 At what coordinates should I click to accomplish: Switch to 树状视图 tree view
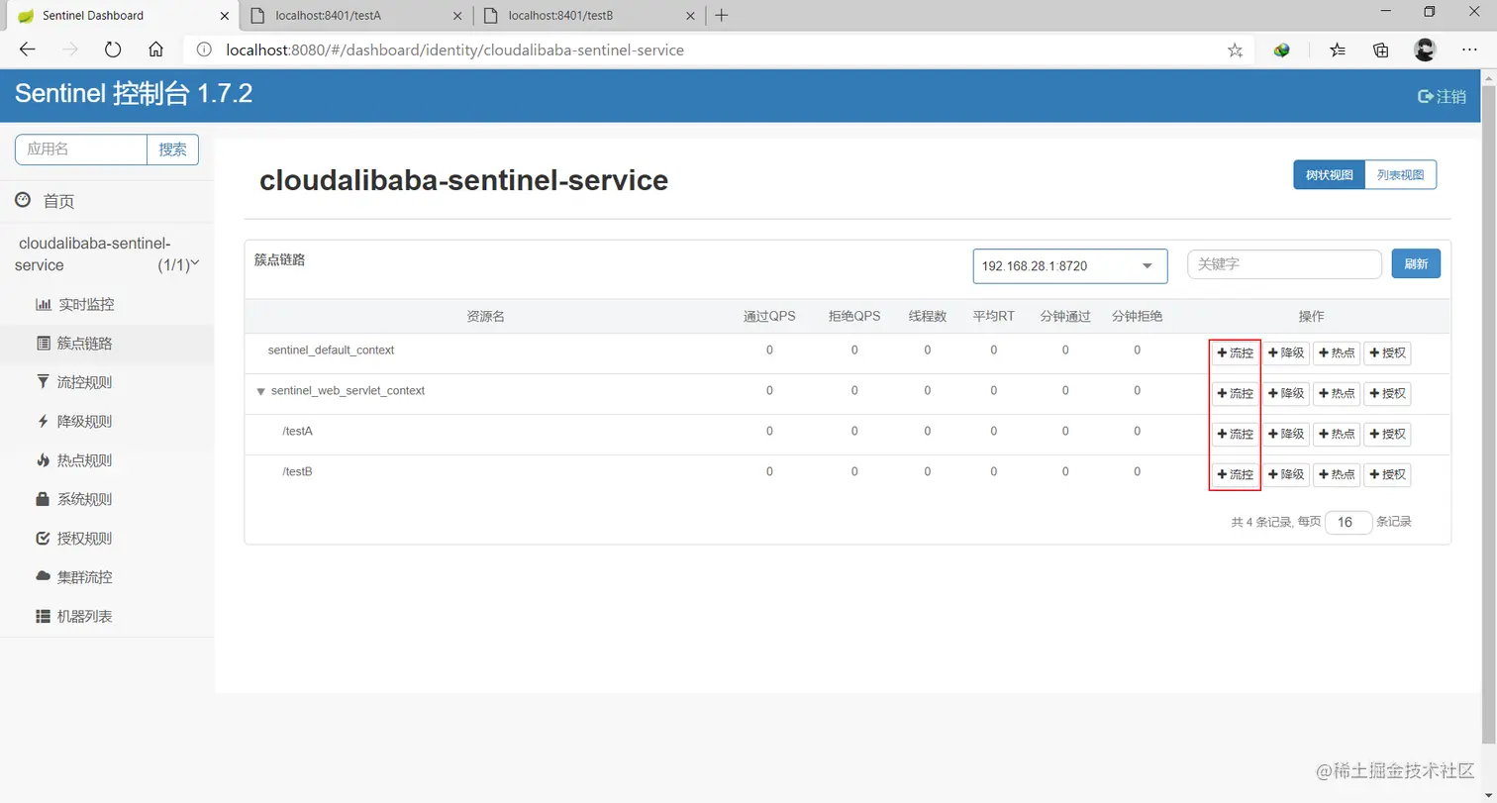click(x=1329, y=174)
